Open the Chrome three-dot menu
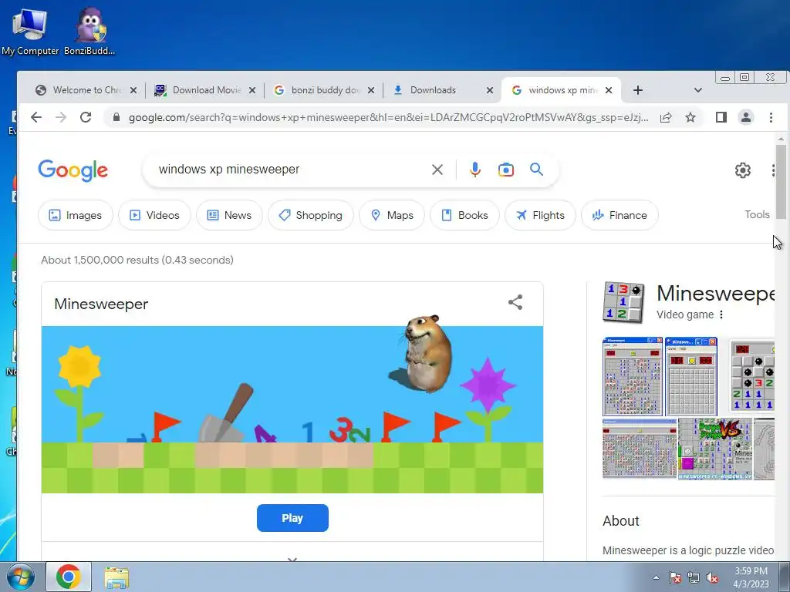 tap(771, 117)
